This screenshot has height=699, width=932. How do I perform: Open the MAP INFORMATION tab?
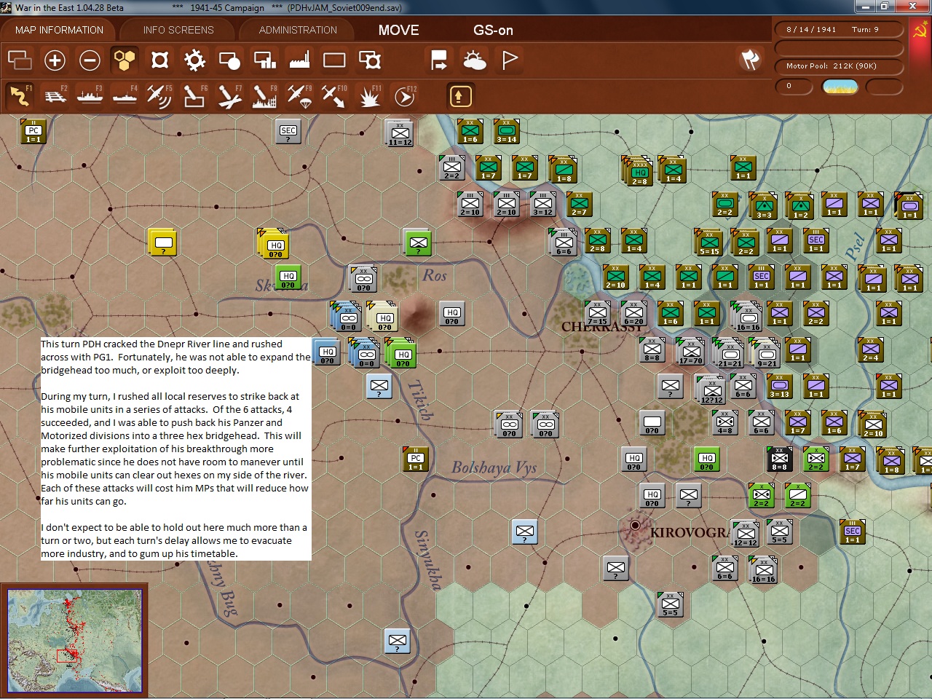coord(59,30)
